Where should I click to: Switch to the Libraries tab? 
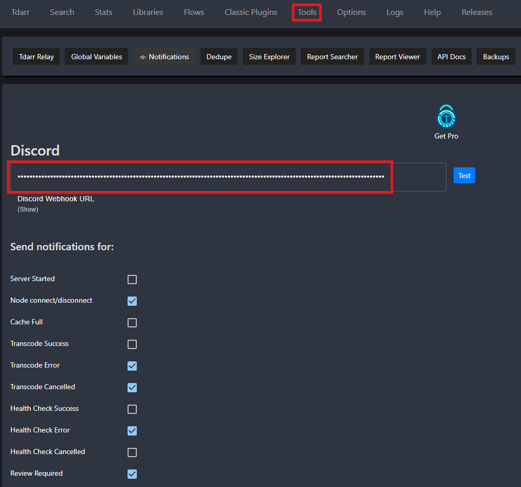coord(148,12)
